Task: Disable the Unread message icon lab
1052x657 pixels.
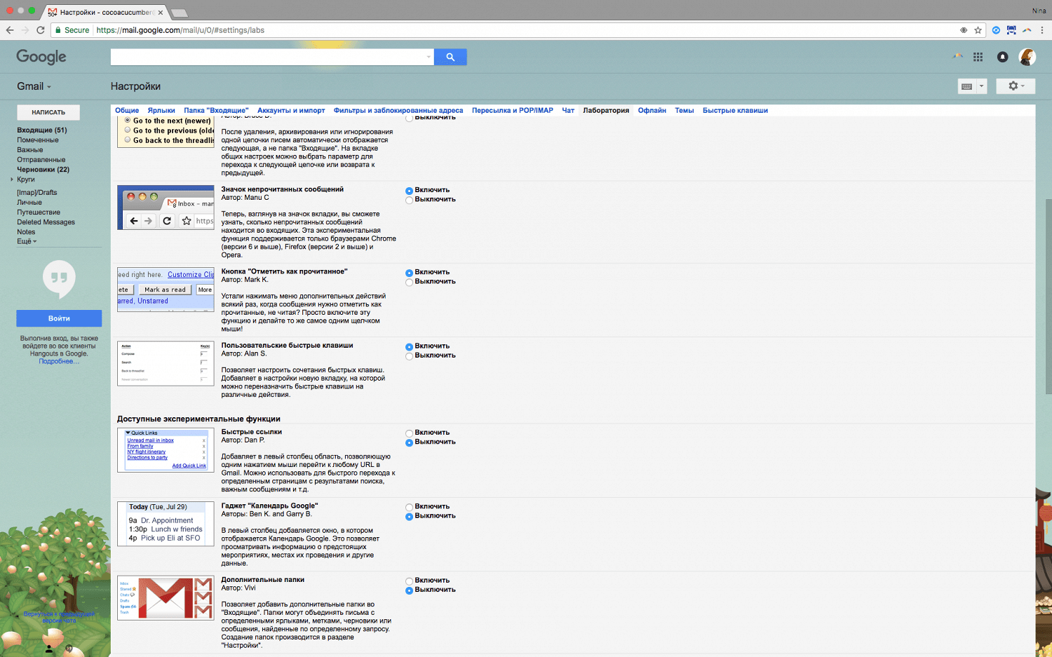Action: pyautogui.click(x=409, y=200)
